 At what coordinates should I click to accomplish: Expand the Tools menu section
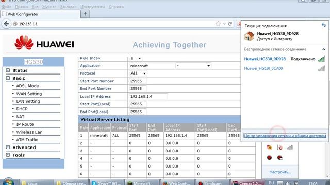8,155
